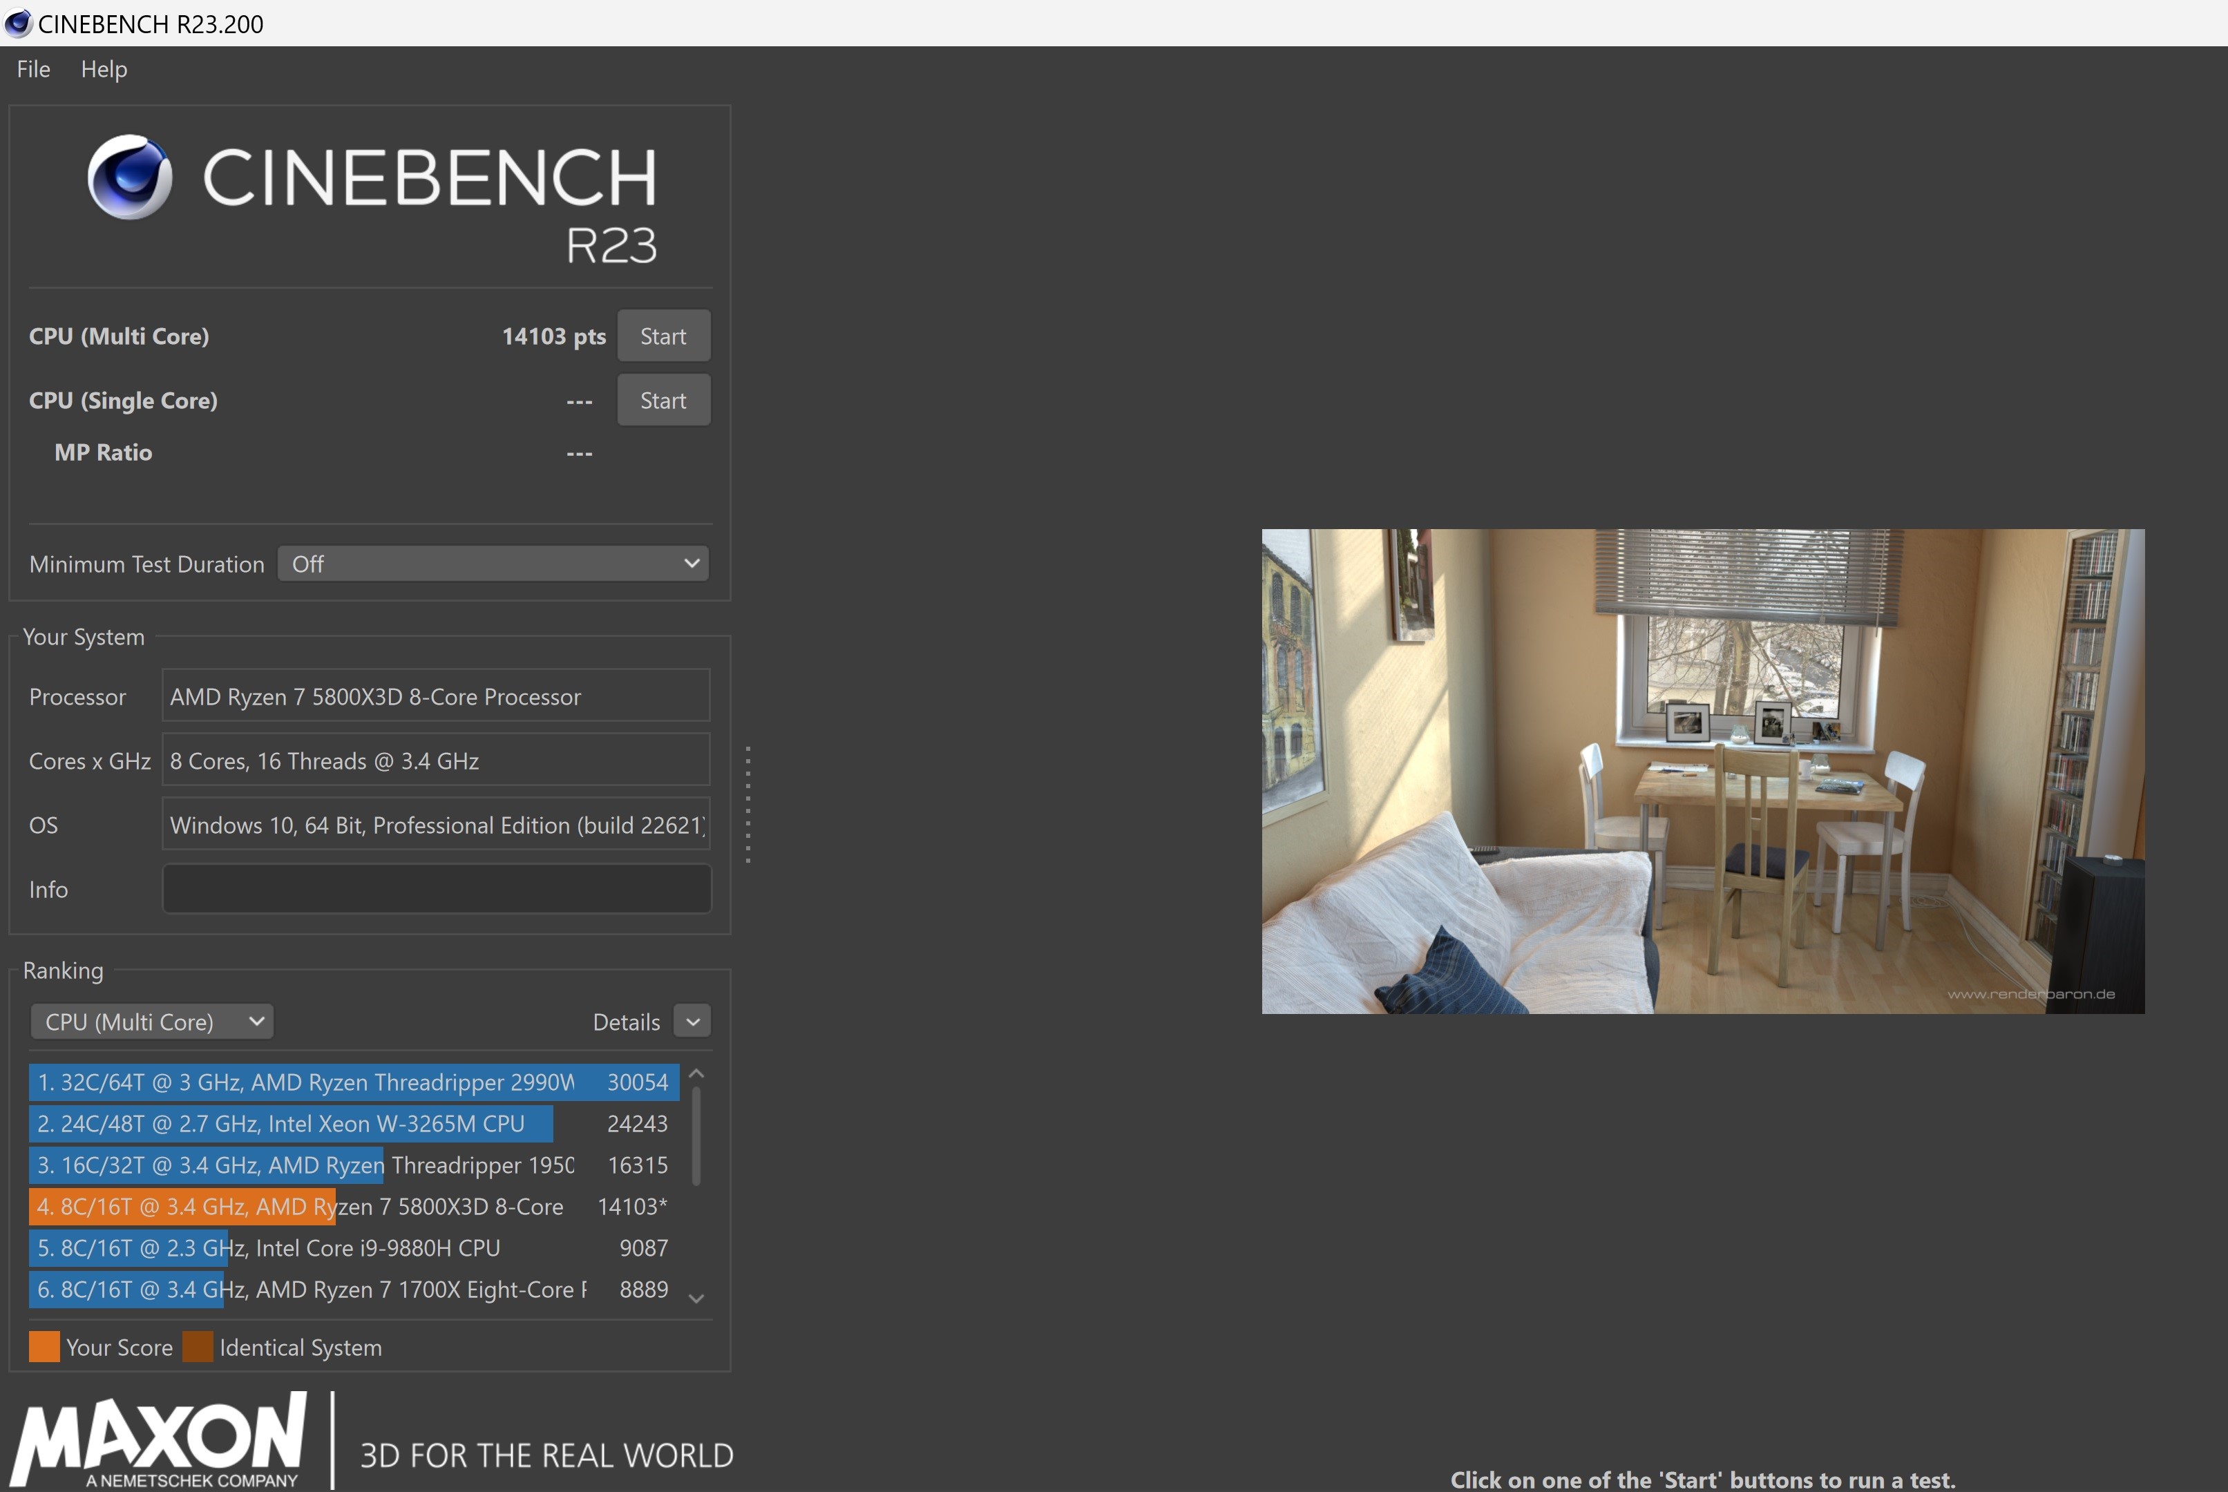Start the CPU Multi Core benchmark
This screenshot has height=1492, width=2228.
pos(663,335)
